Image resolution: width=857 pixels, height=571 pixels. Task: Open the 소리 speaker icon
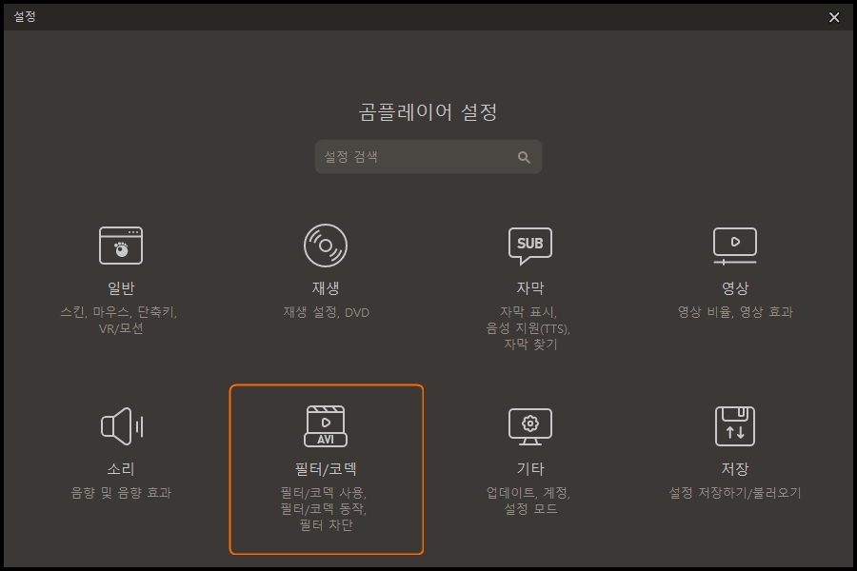122,426
